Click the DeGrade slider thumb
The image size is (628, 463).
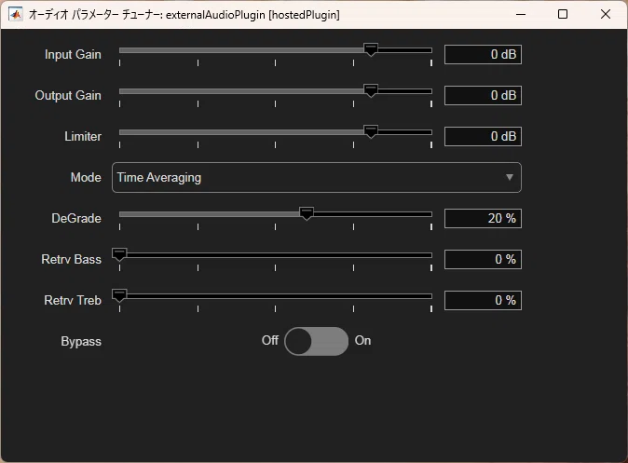307,213
